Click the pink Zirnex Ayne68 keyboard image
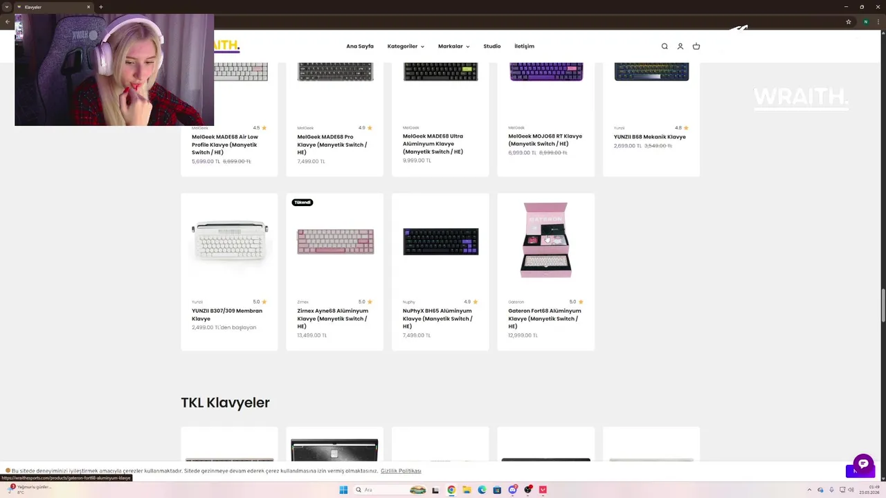The height and width of the screenshot is (498, 886). 336,241
